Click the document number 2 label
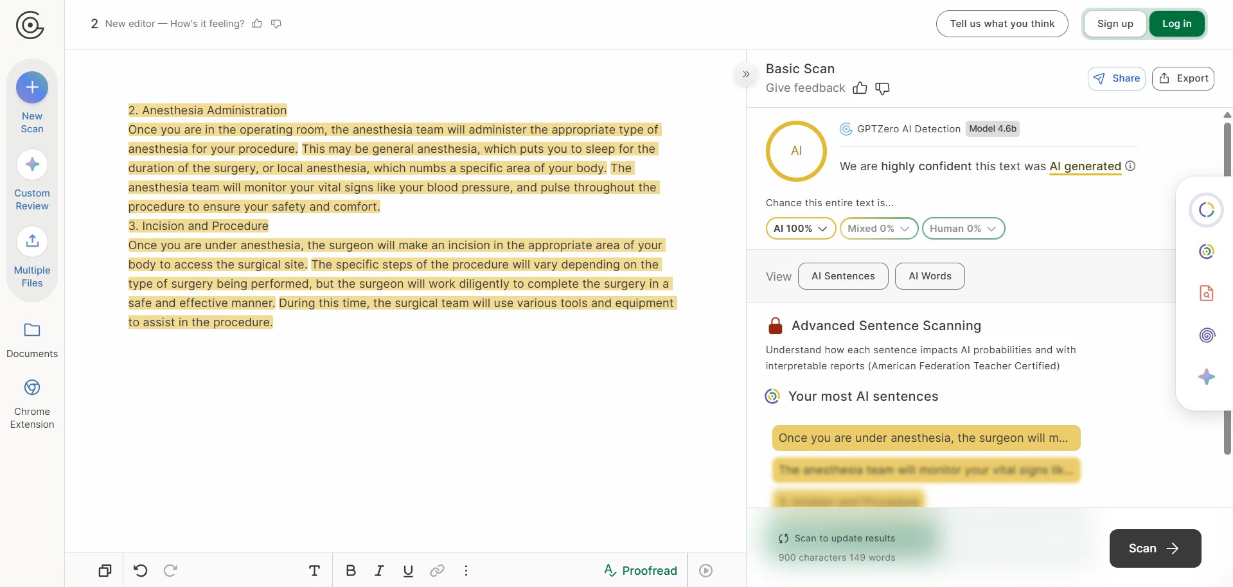The width and height of the screenshot is (1233, 587). (94, 24)
